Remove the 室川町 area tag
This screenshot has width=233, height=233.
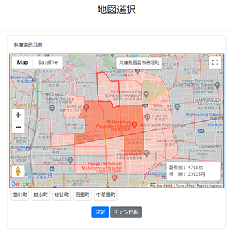(19, 195)
